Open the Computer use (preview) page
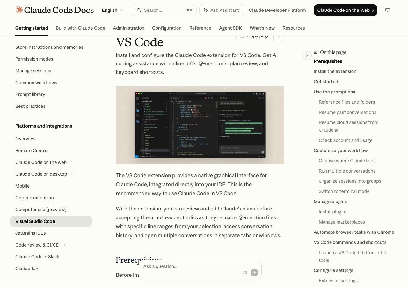 [41, 210]
